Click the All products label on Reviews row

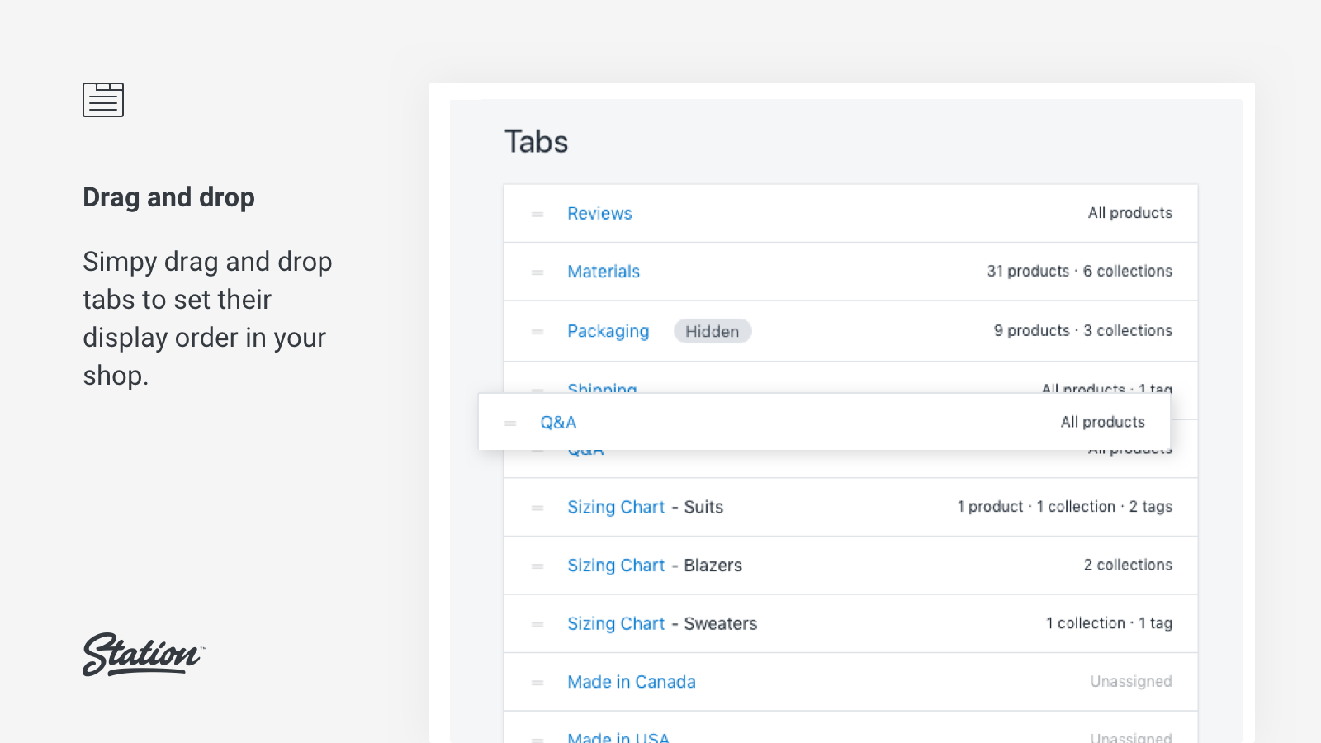click(x=1129, y=213)
